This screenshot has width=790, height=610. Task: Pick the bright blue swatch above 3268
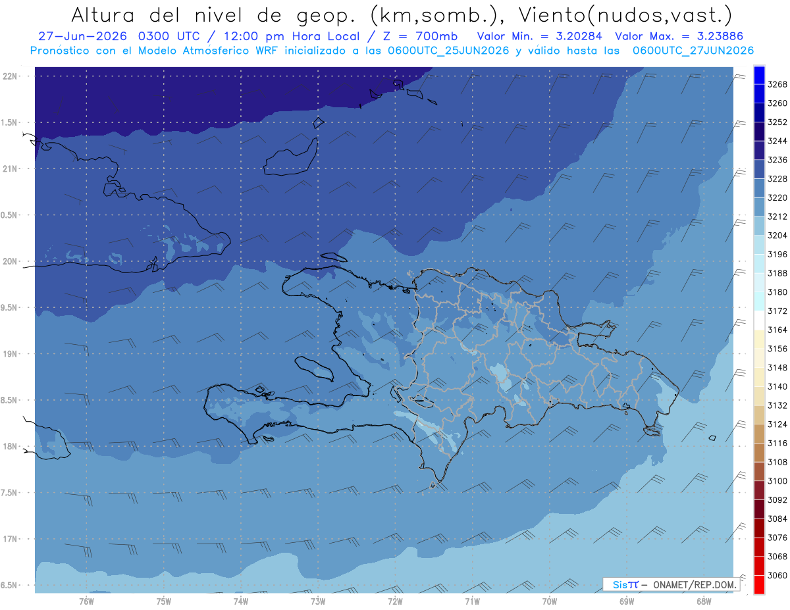(758, 75)
